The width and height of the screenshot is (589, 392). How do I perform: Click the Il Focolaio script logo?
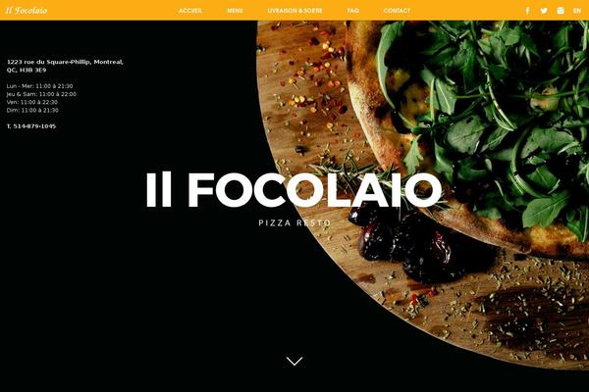[x=27, y=11]
